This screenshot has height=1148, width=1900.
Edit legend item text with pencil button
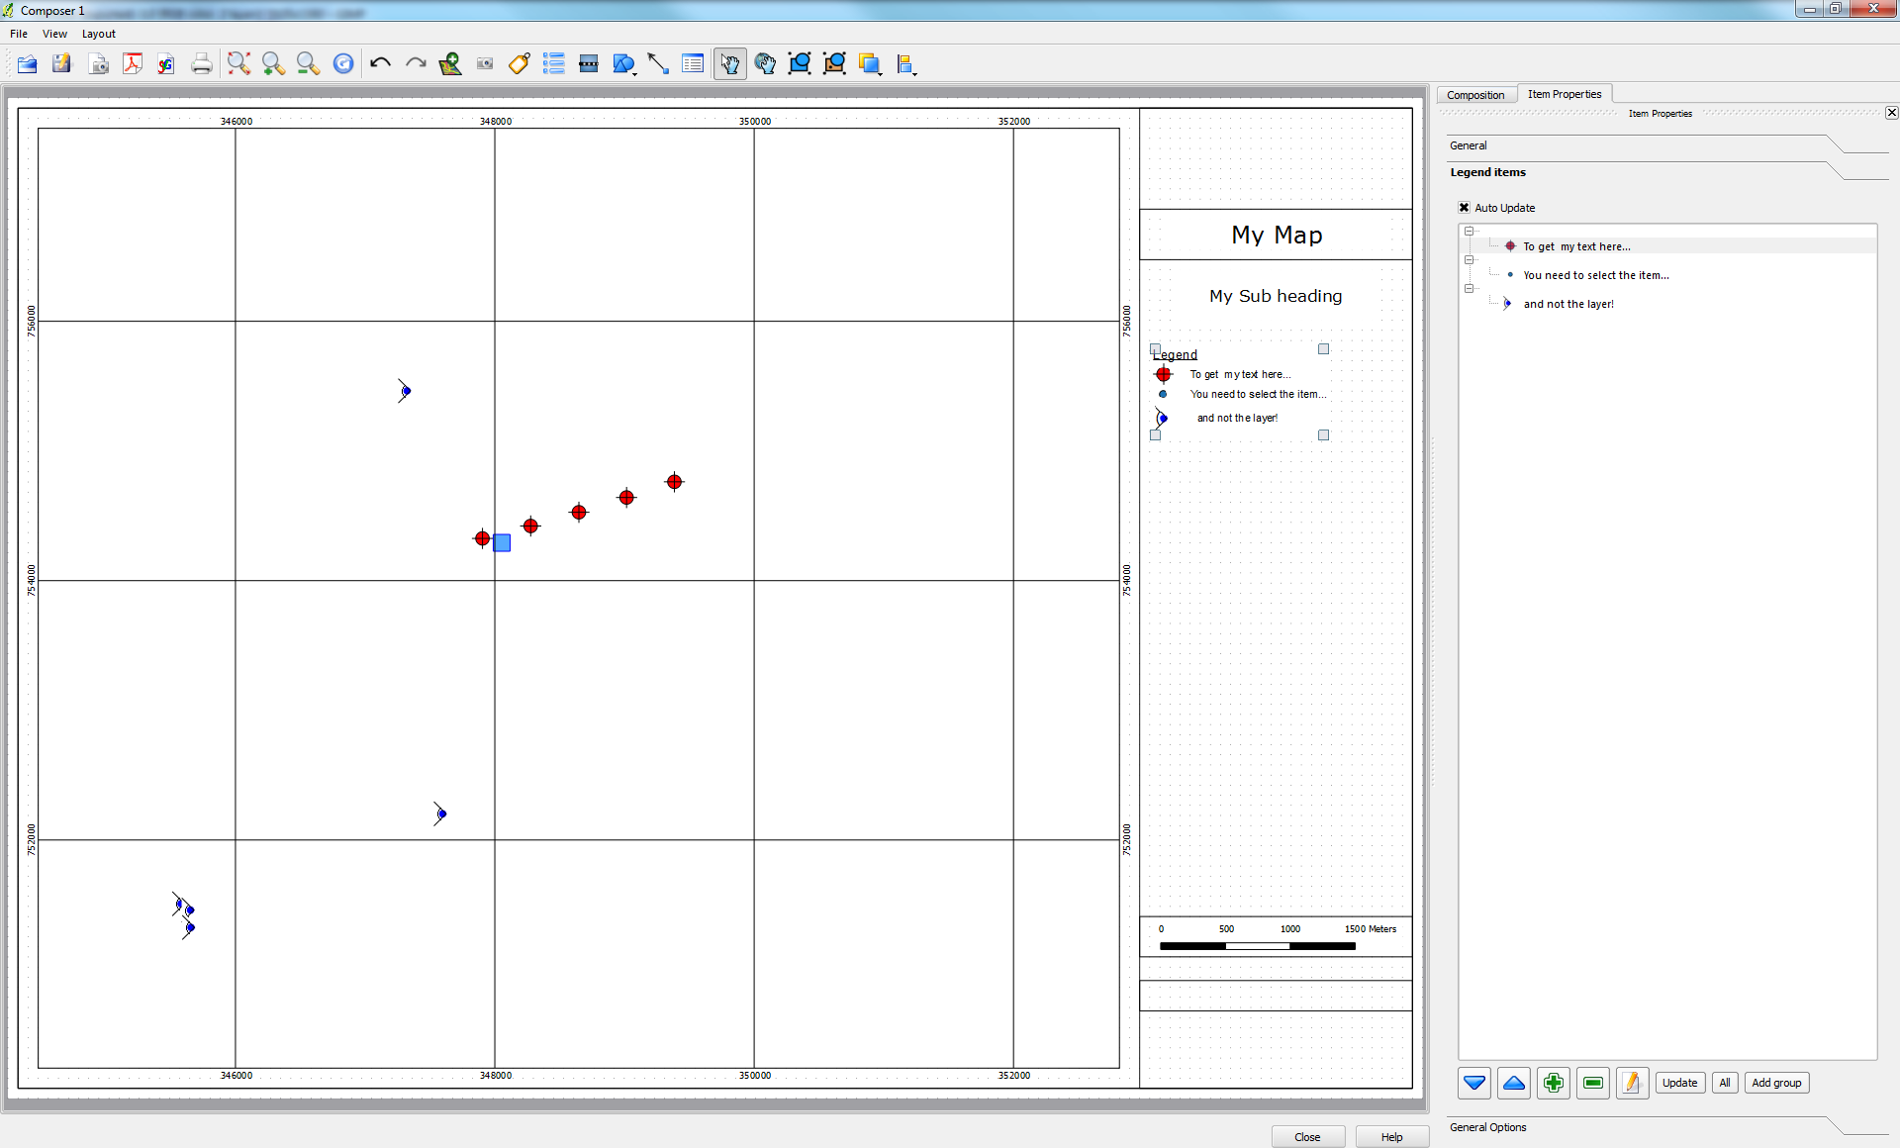point(1633,1083)
